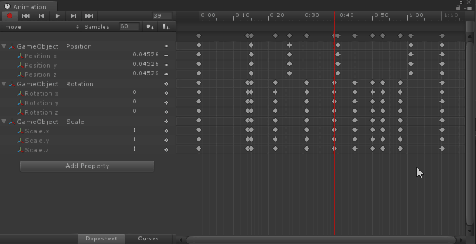Click the 1:00 mark on timeline ruler

click(x=416, y=15)
